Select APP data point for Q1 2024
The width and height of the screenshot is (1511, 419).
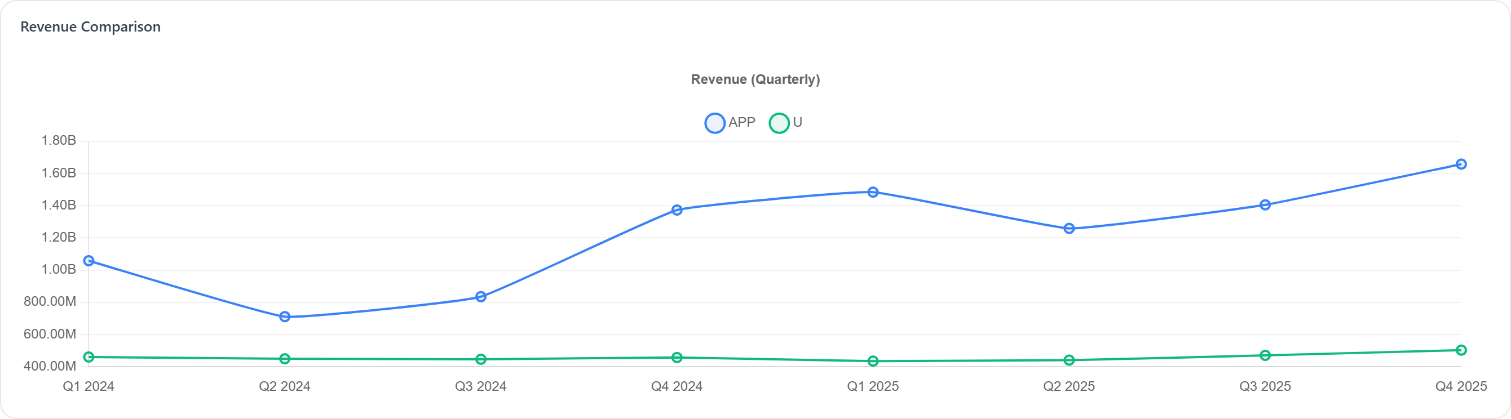[89, 261]
